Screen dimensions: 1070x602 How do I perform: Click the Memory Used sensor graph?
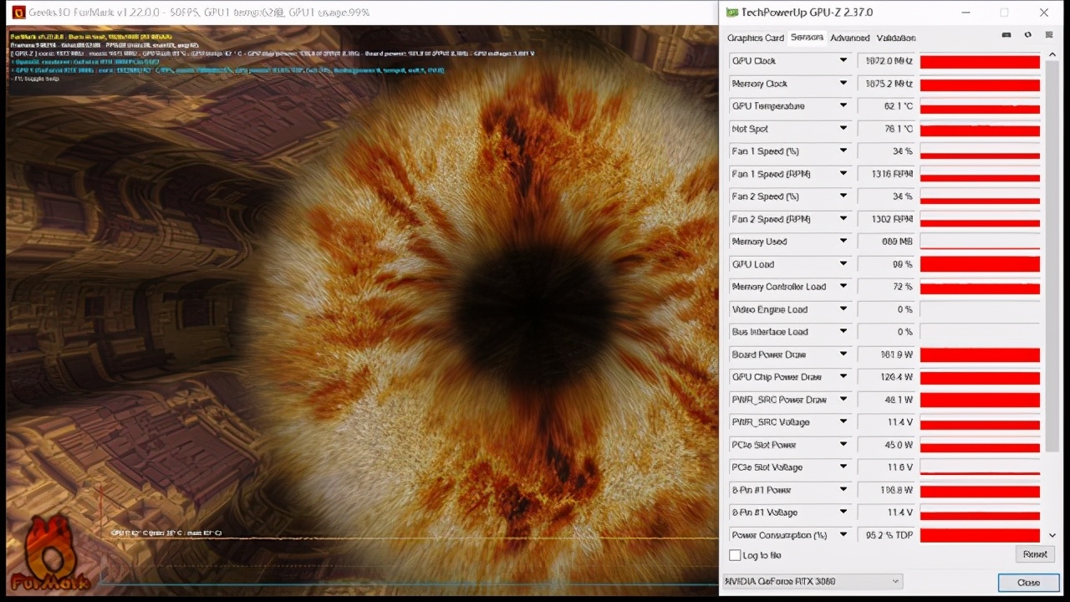tap(980, 242)
